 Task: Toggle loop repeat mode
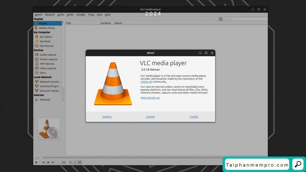pos(75,162)
